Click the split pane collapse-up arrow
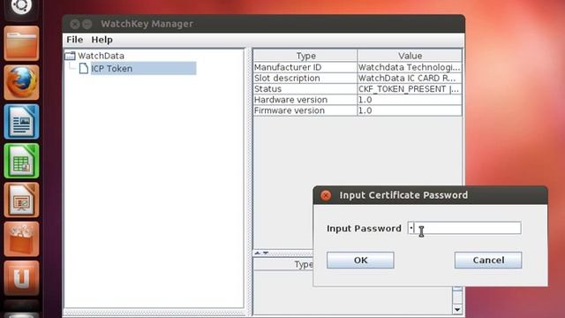 click(x=257, y=254)
